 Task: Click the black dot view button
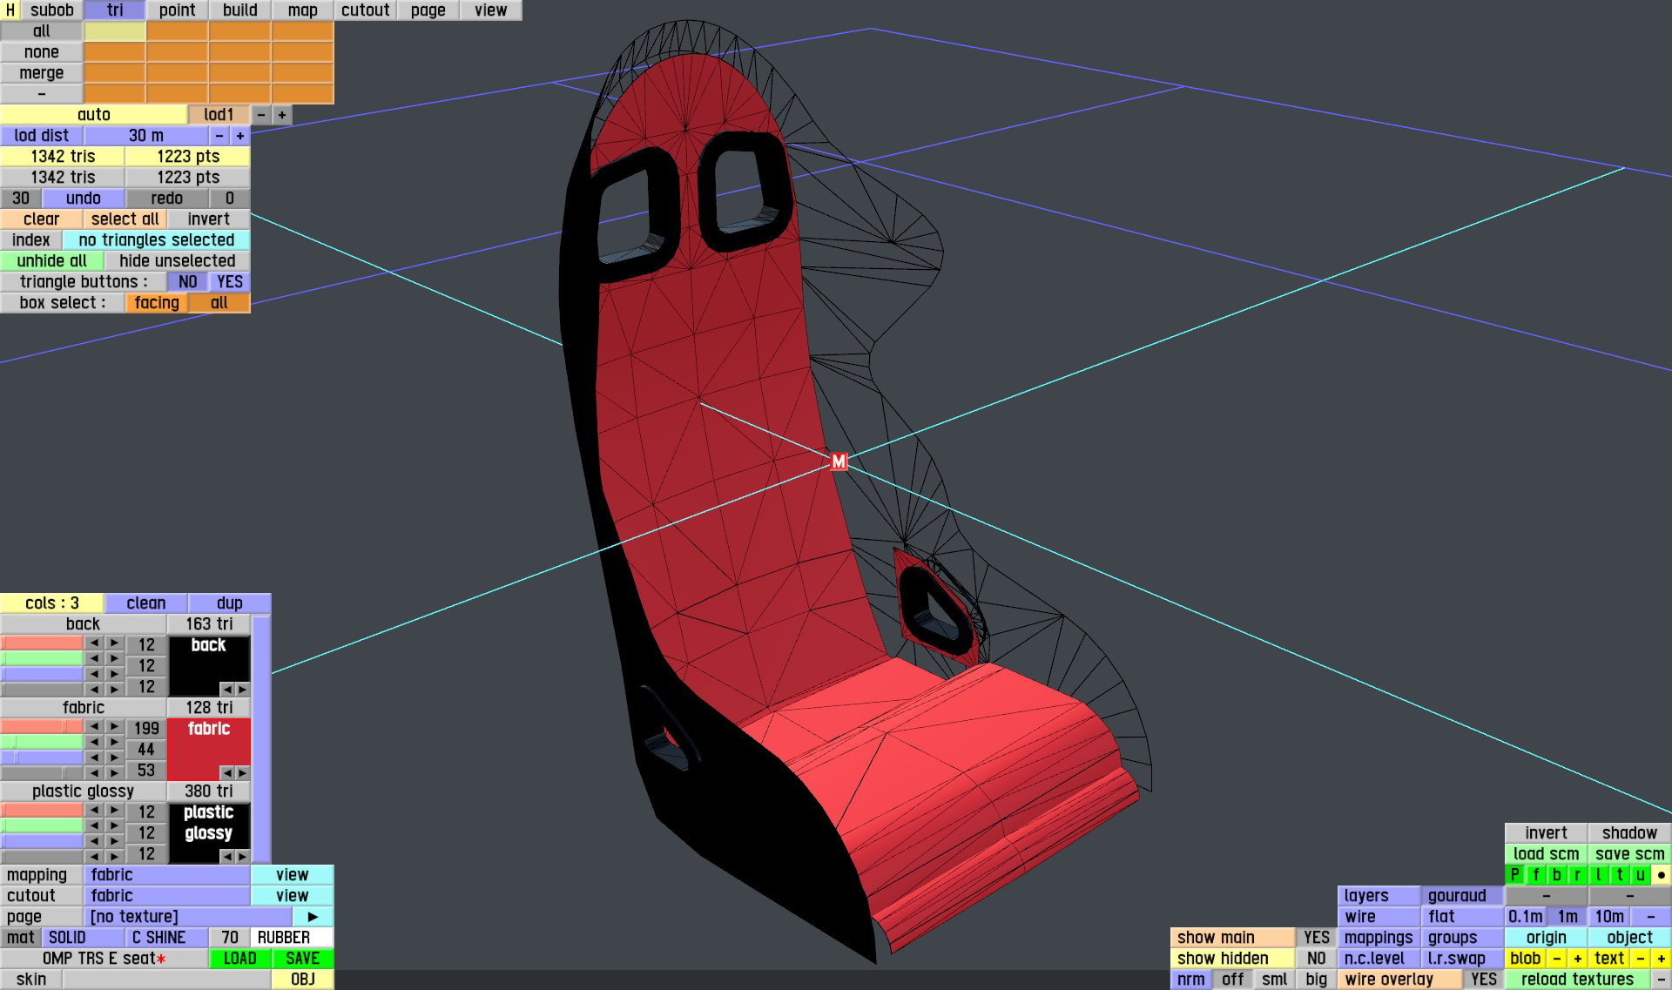[1661, 875]
